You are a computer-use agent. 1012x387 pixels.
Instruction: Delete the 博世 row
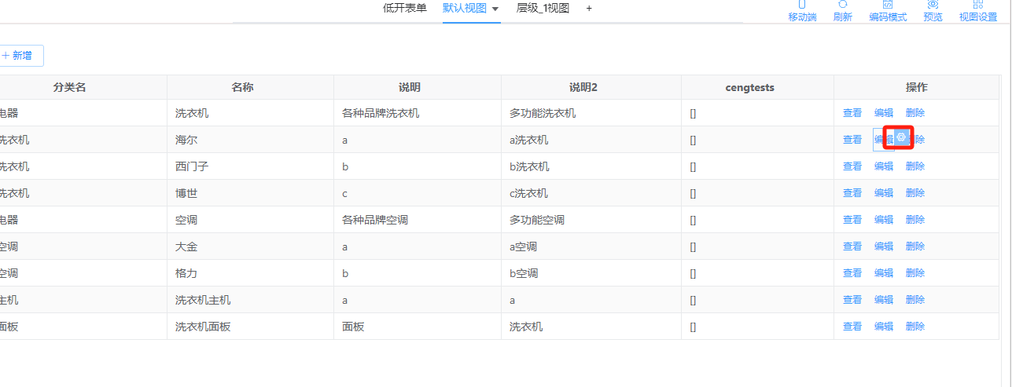914,193
